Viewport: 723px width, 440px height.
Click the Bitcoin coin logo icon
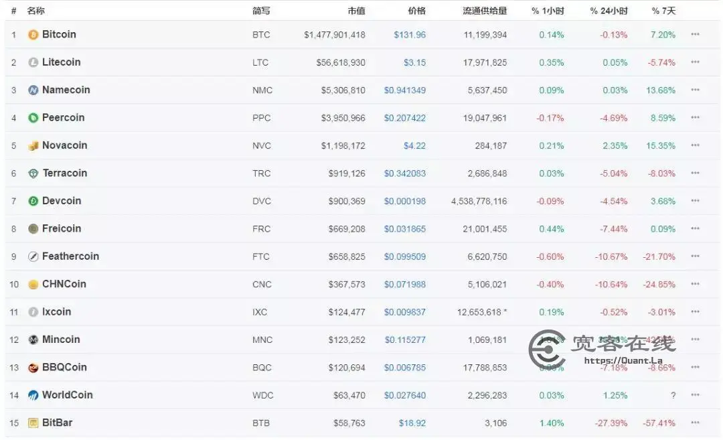33,35
